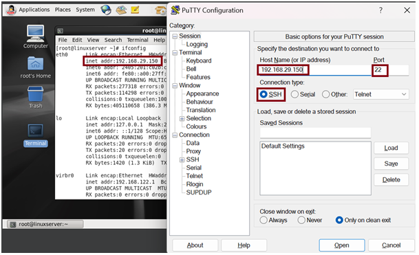419x255 pixels.
Task: Click the PuTTY Help button
Action: pos(244,245)
